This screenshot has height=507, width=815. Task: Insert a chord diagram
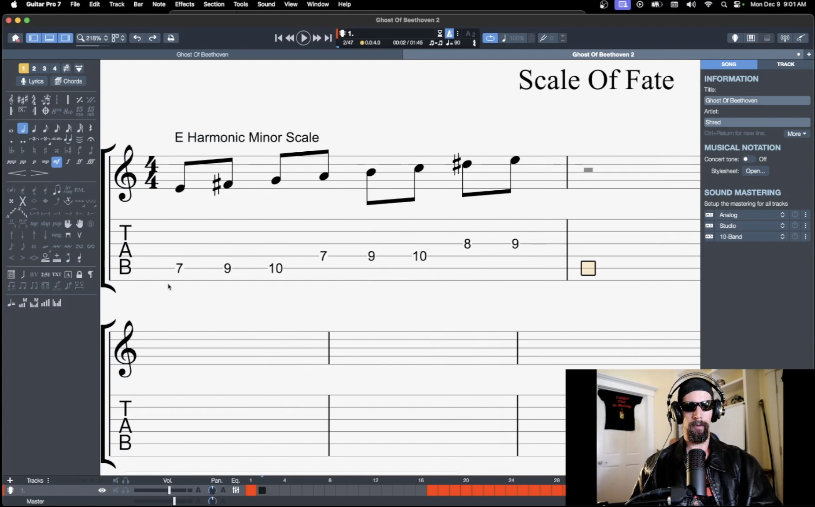(x=11, y=274)
